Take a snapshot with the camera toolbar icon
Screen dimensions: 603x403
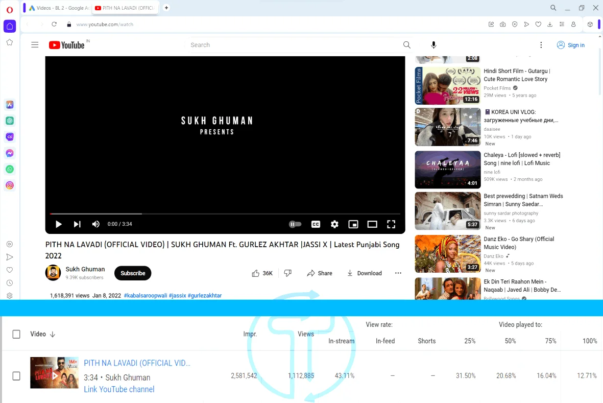click(502, 24)
